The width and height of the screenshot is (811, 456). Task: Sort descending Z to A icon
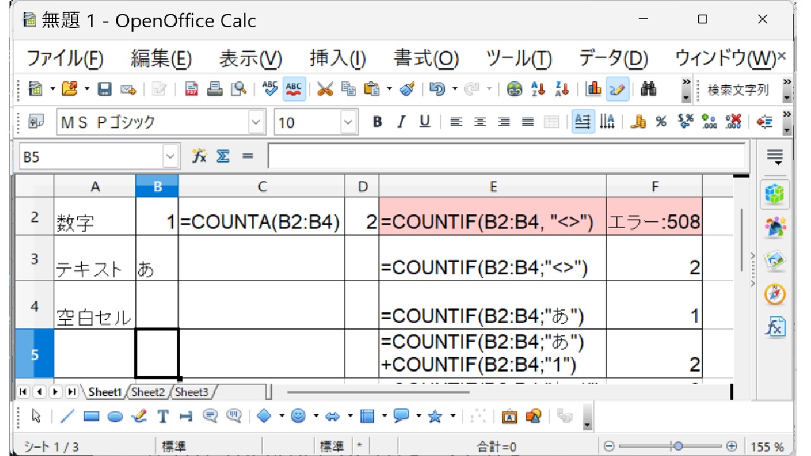pyautogui.click(x=561, y=90)
